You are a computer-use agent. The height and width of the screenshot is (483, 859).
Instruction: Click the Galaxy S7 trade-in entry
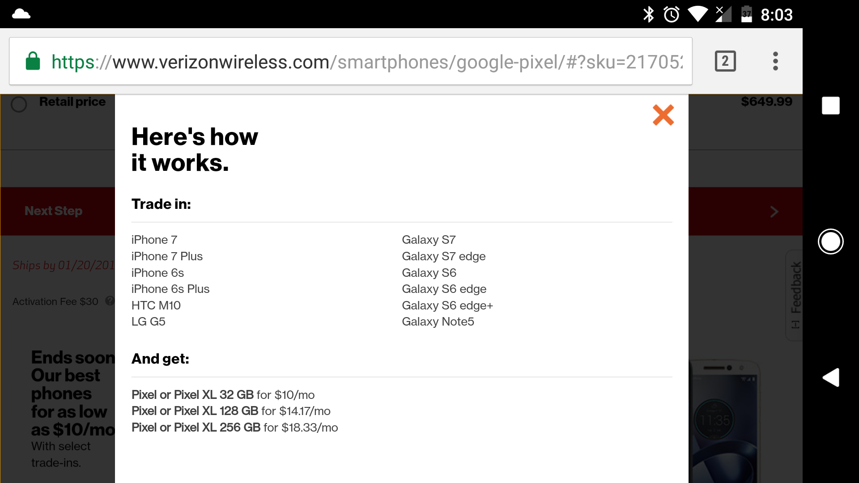(429, 240)
